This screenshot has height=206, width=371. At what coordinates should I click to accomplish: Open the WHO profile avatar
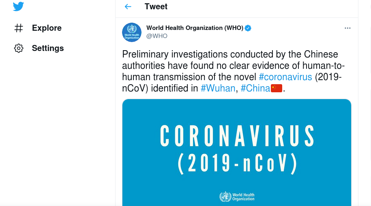132,32
